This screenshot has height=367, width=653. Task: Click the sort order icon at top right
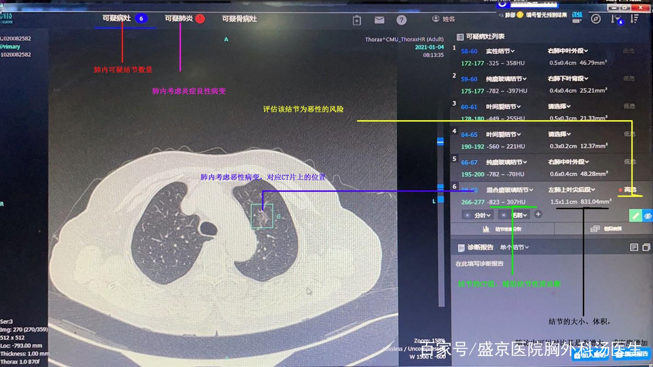coord(635,19)
